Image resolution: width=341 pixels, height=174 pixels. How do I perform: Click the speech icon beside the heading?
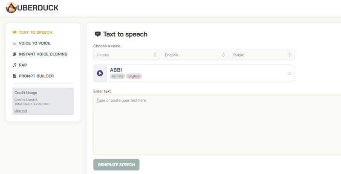98,34
